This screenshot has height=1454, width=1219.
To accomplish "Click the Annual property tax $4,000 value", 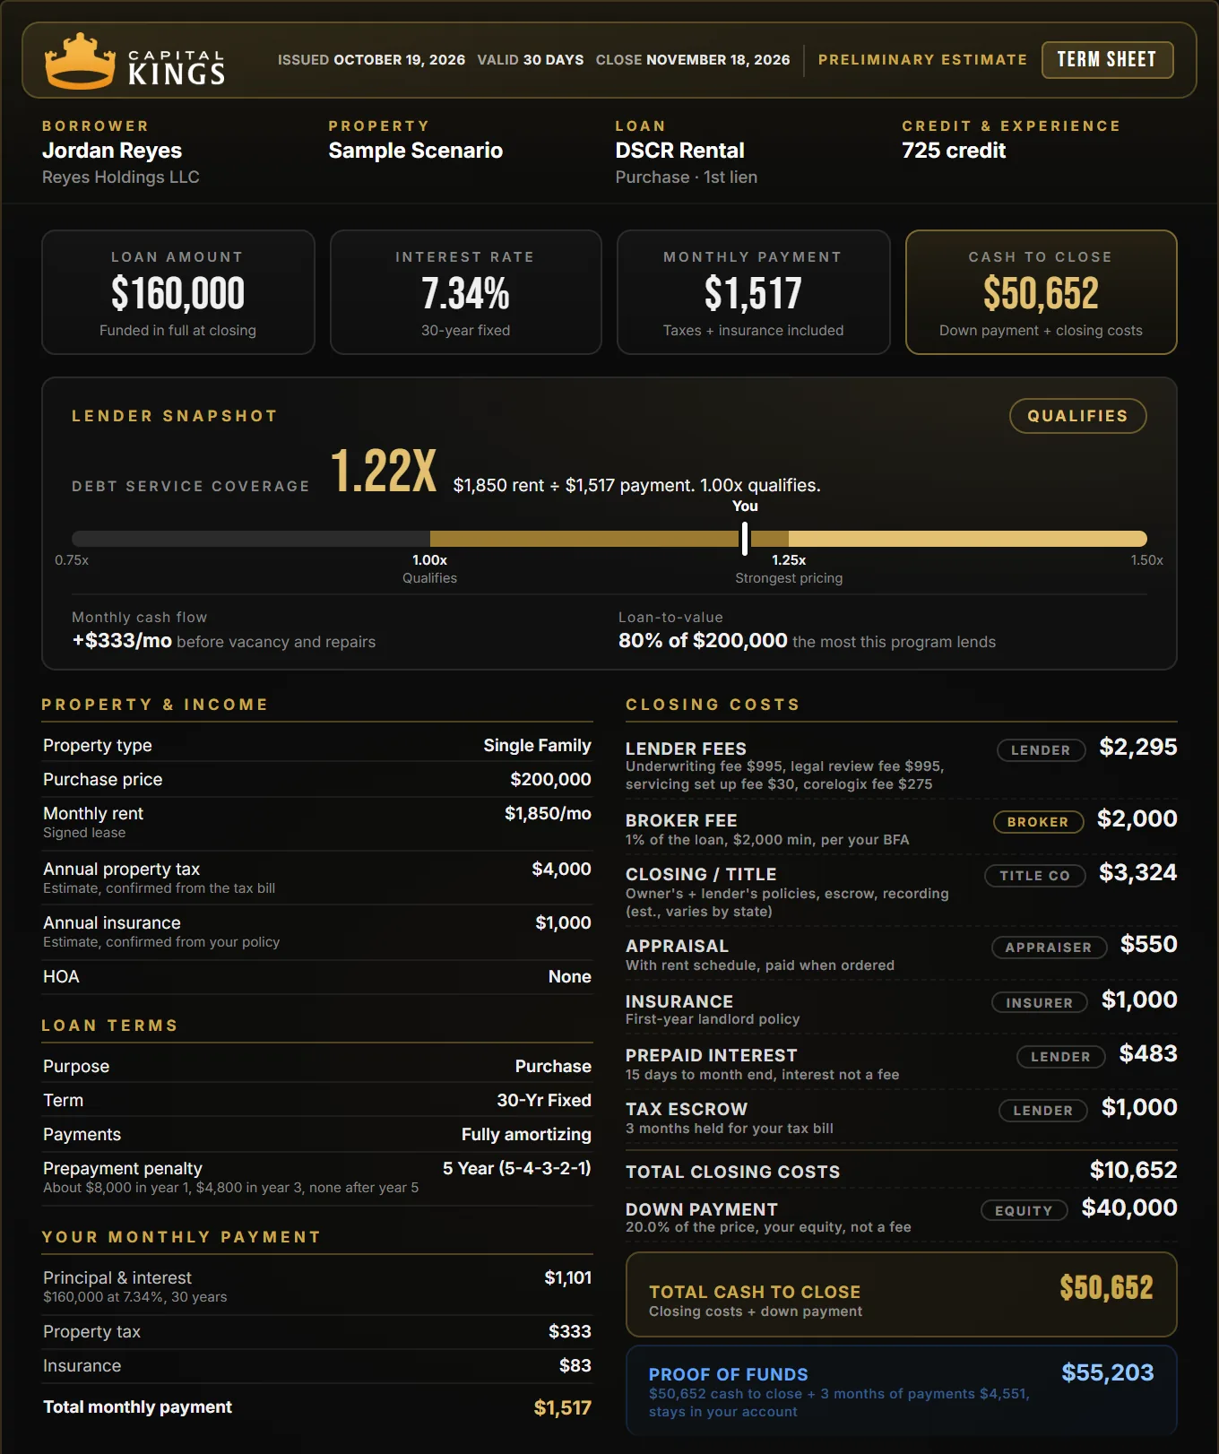I will 561,870.
